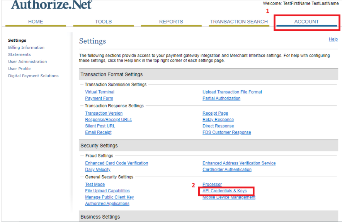Open API Credentials & Keys
Image resolution: width=342 pixels, height=222 pixels.
pos(225,191)
